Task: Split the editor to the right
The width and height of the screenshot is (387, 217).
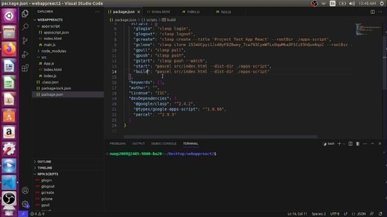Action: (x=372, y=11)
